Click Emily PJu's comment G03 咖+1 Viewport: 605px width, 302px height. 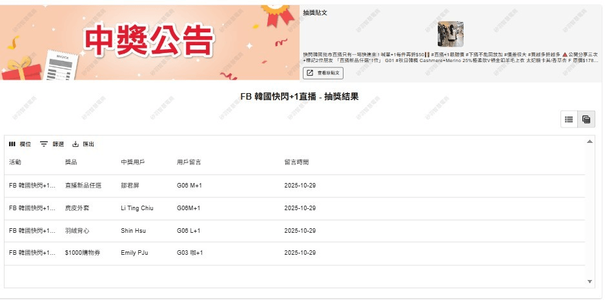[x=190, y=253]
